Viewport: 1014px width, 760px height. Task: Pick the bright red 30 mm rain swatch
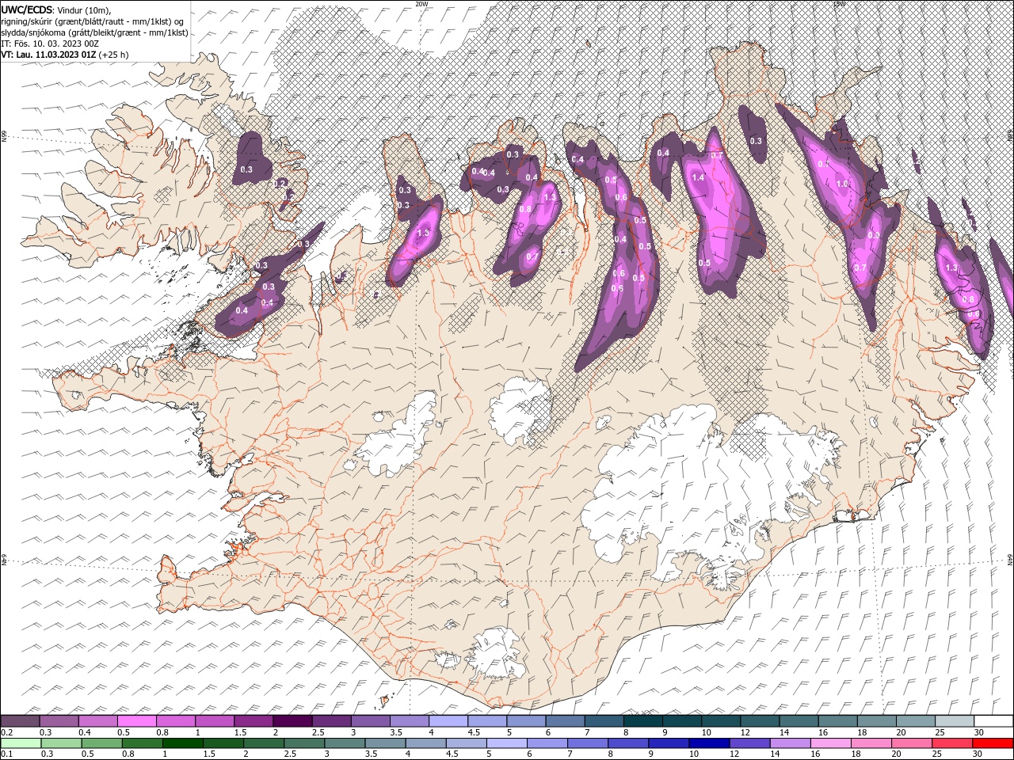tap(993, 743)
